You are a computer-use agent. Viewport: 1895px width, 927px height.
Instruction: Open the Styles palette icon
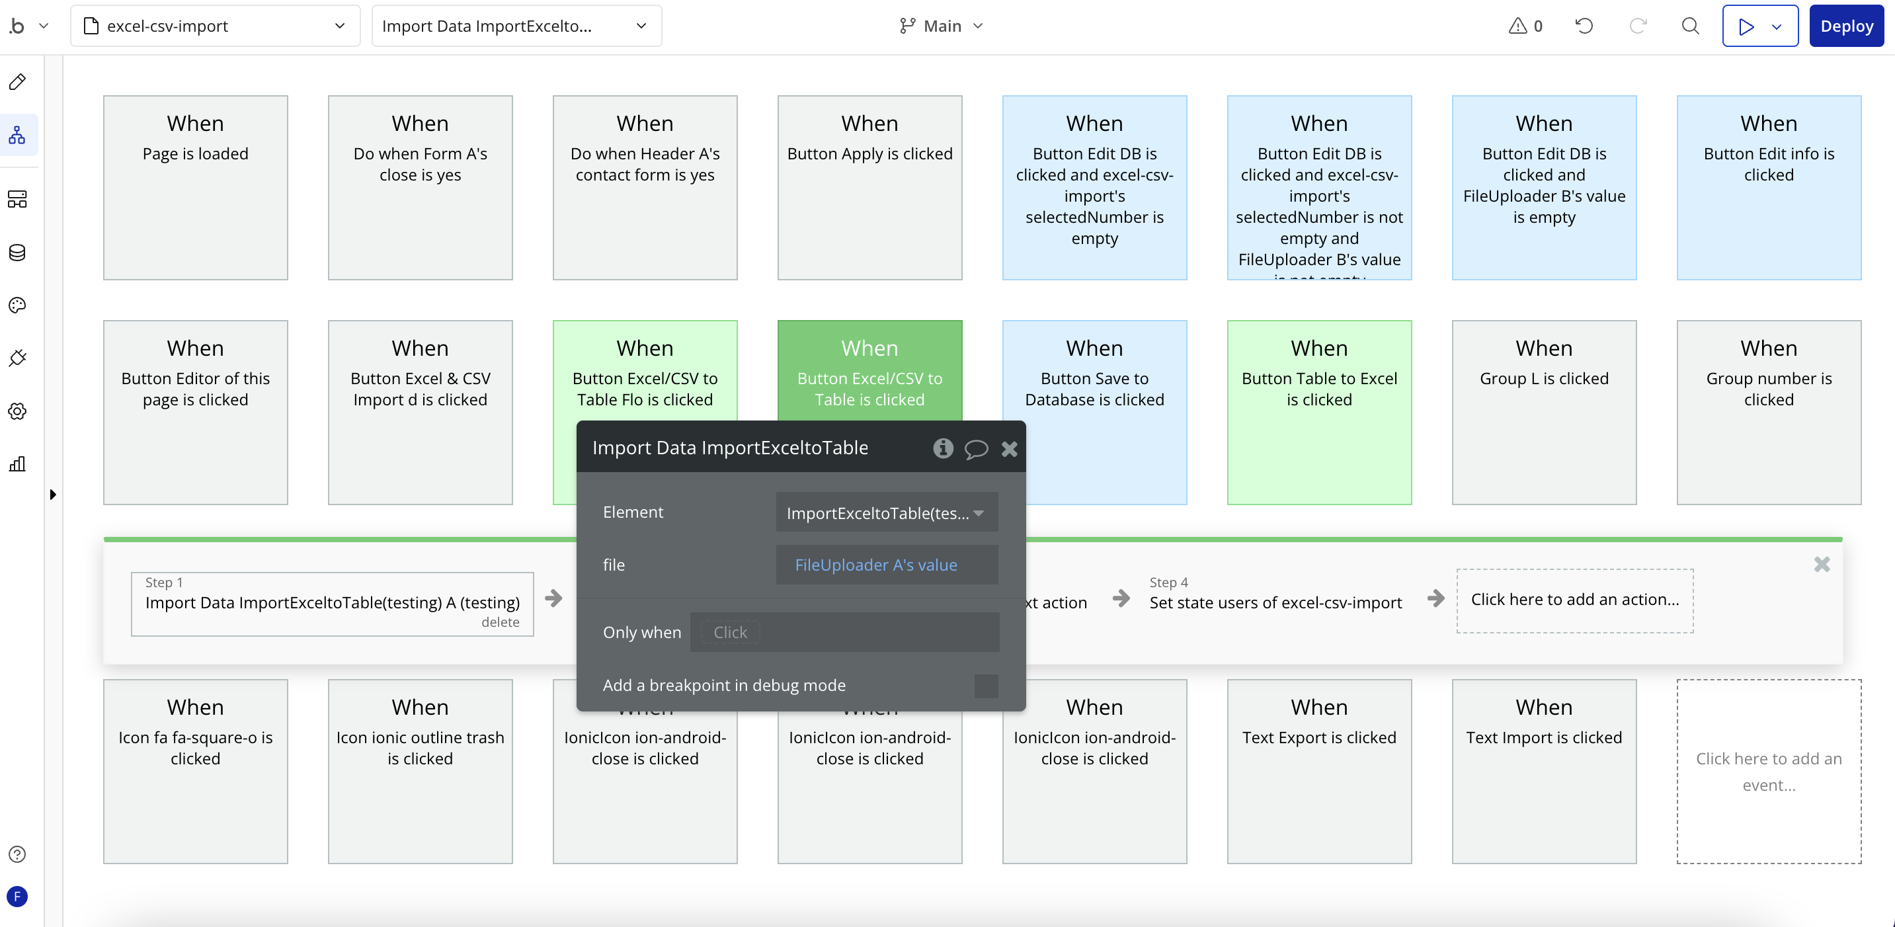(18, 305)
